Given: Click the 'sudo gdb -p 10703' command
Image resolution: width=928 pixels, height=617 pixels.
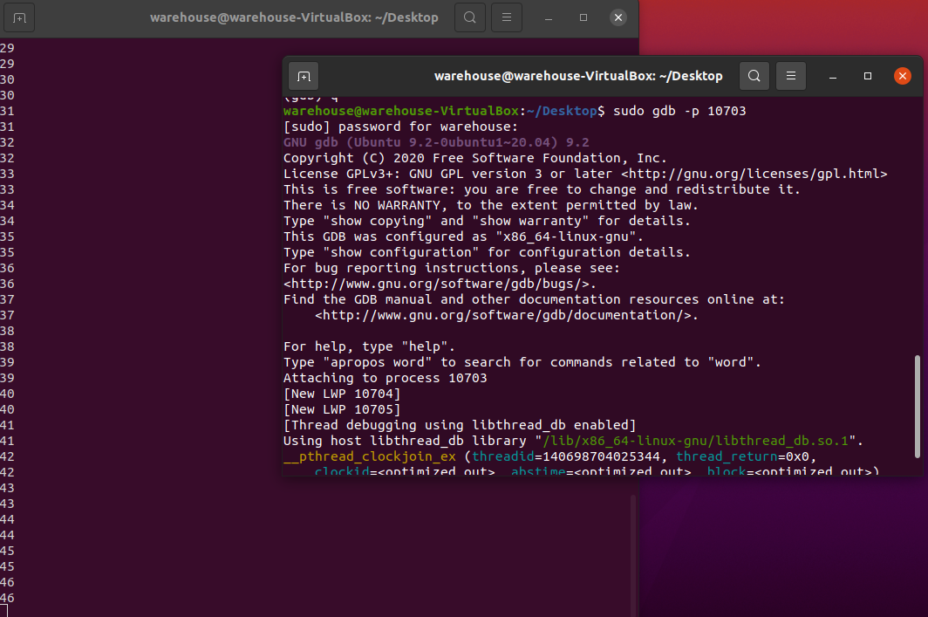Looking at the screenshot, I should click(x=679, y=111).
